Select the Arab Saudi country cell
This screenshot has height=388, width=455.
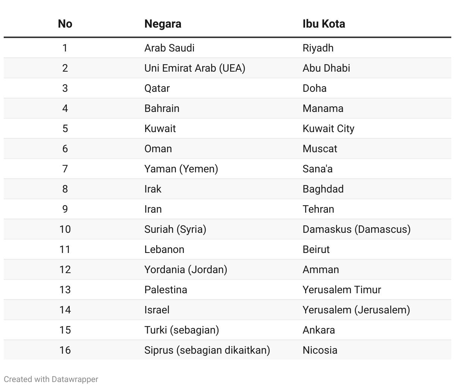[169, 48]
